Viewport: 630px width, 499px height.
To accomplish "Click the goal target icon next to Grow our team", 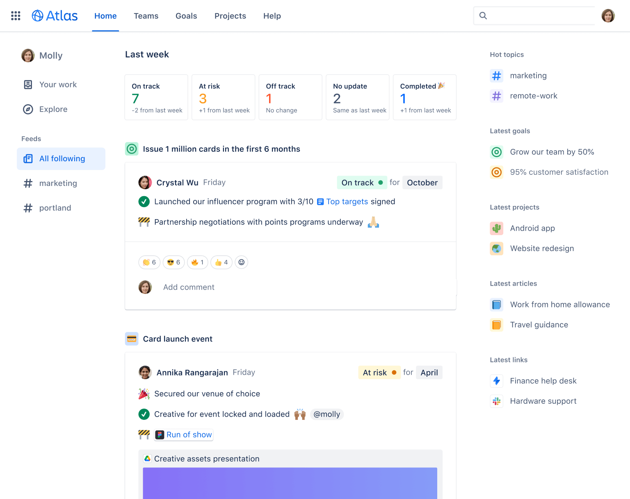I will (x=496, y=152).
